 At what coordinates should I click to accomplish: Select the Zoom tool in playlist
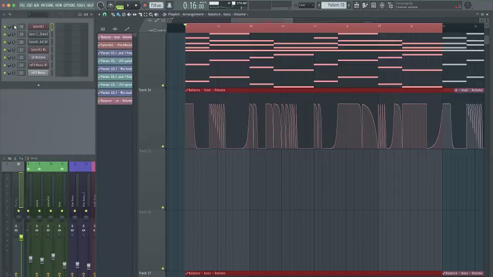pyautogui.click(x=151, y=14)
